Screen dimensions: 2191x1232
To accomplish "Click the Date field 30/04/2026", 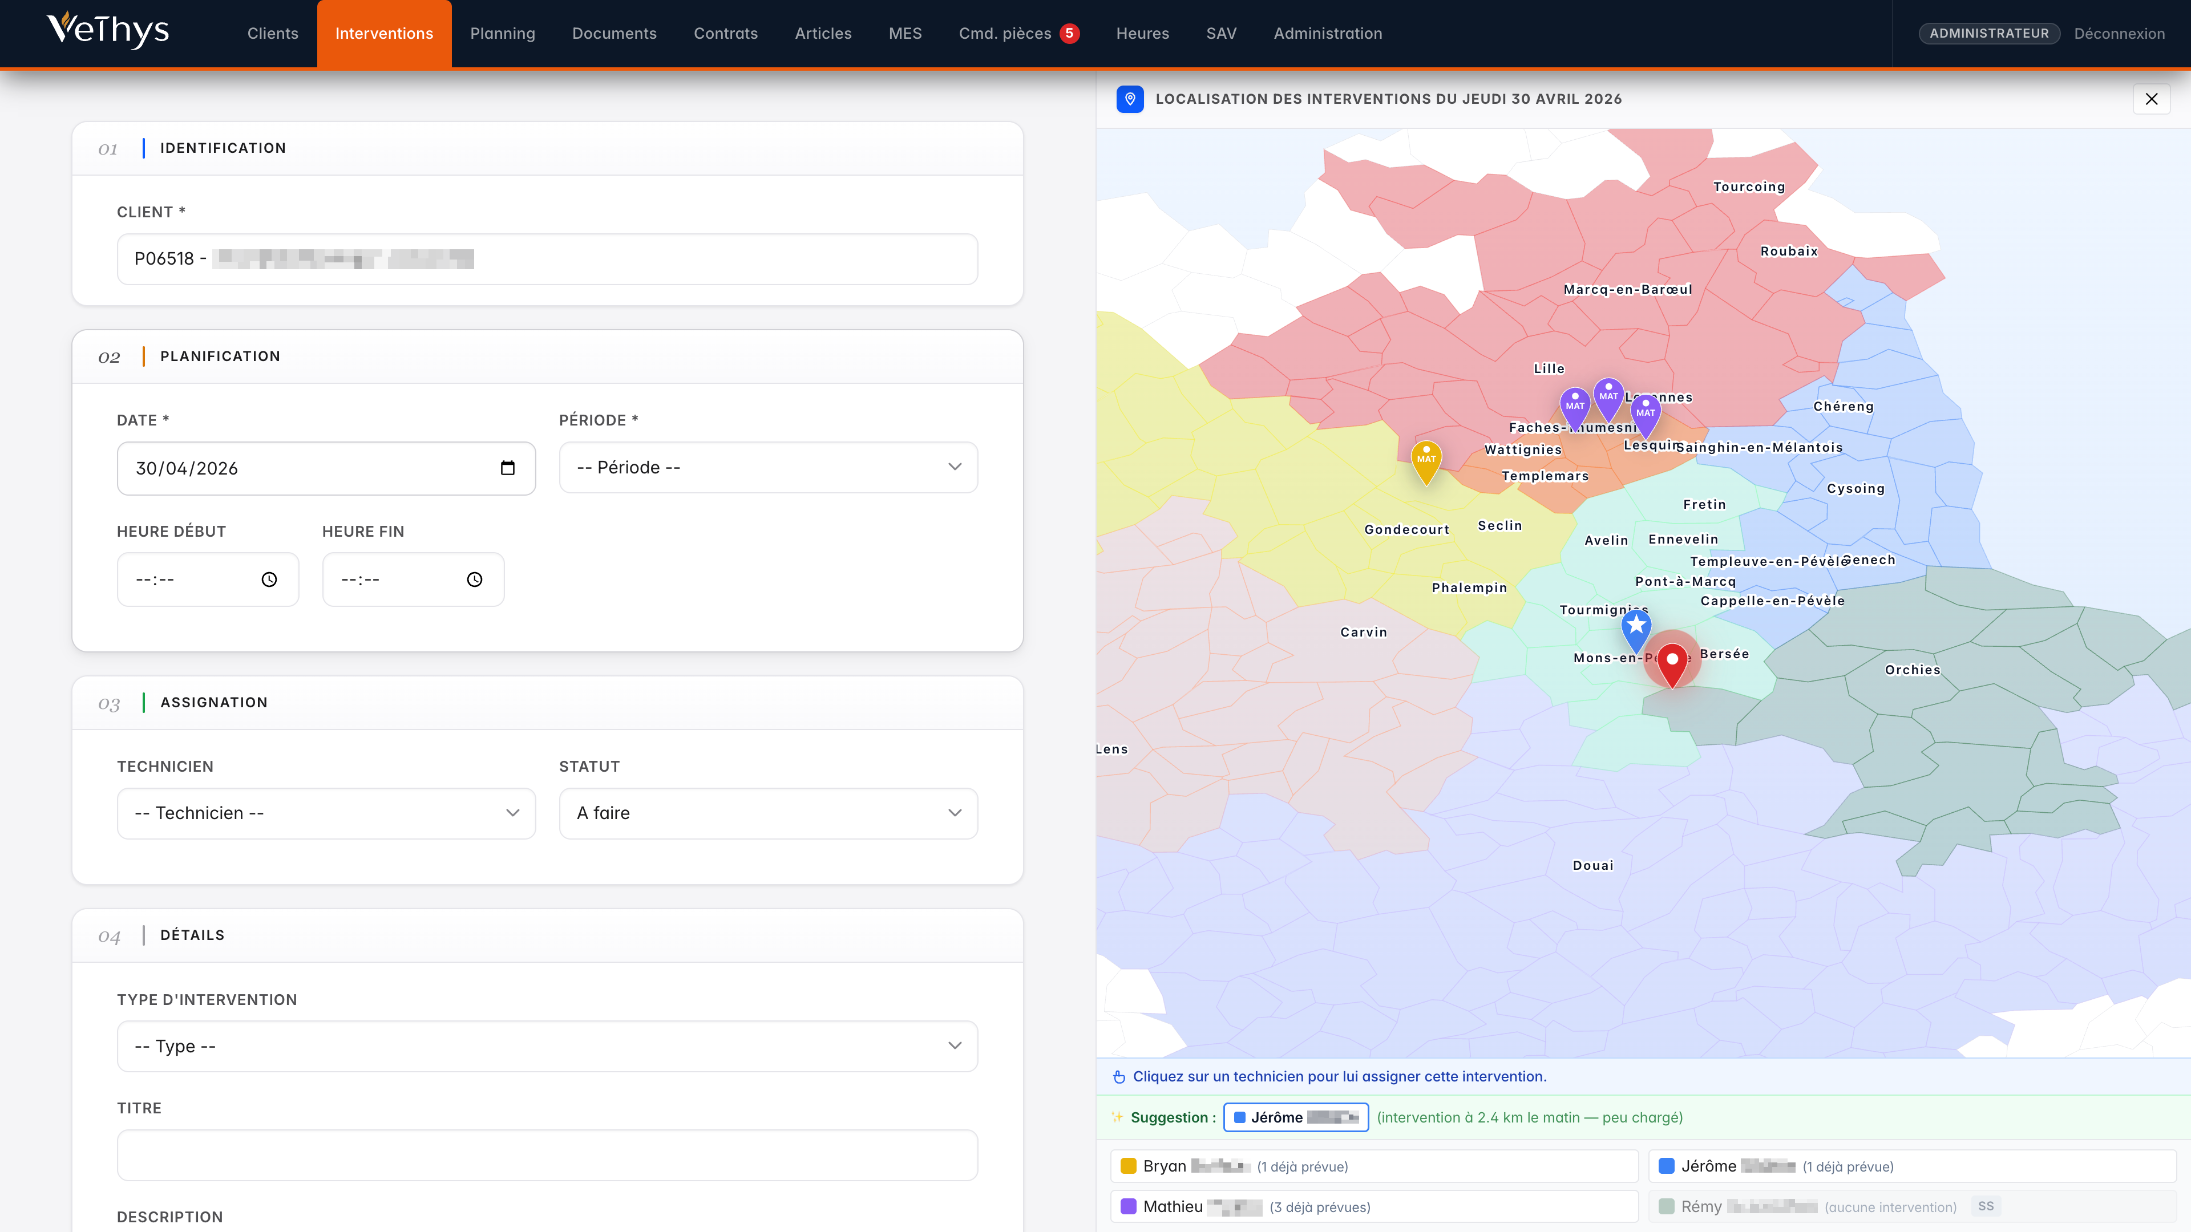I will 326,468.
